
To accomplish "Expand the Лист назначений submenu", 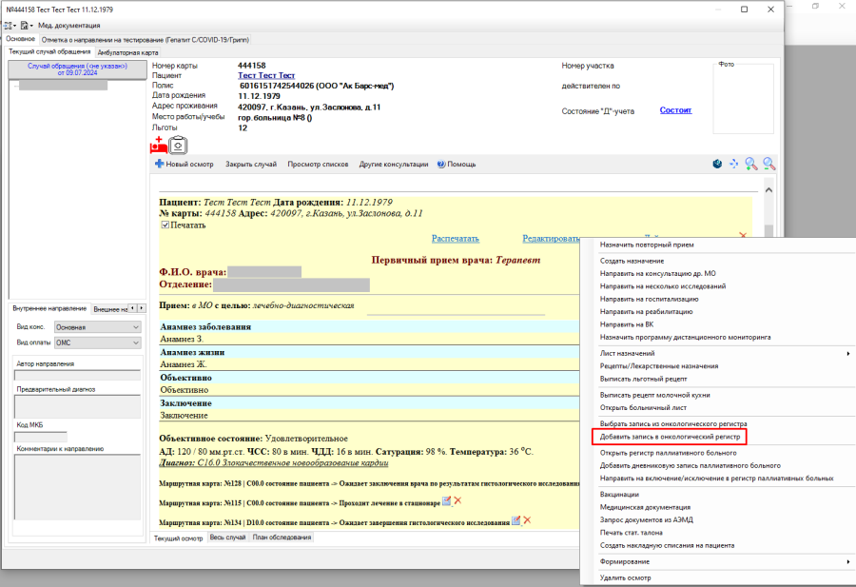I will [725, 353].
